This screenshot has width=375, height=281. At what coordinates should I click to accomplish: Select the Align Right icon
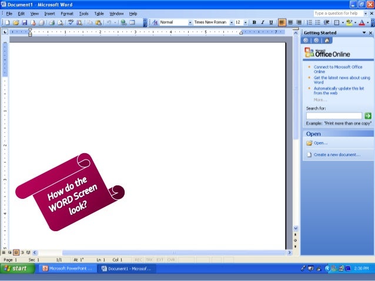click(x=299, y=22)
